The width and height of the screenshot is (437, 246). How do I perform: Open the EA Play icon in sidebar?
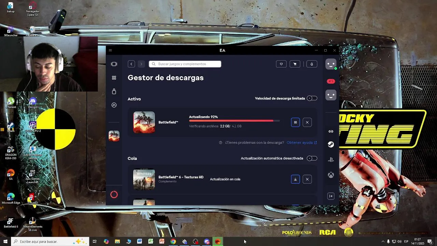[114, 105]
